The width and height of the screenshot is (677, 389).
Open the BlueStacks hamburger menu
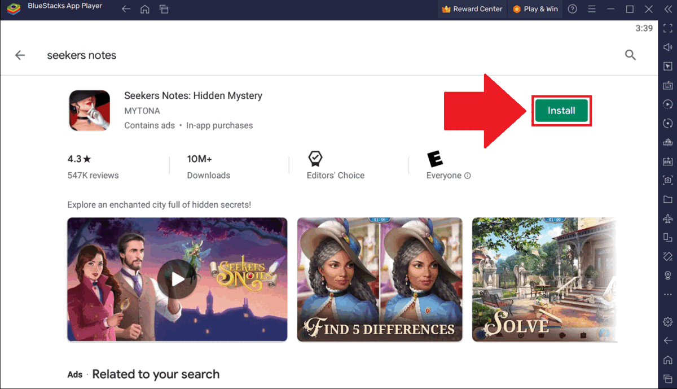coord(592,9)
